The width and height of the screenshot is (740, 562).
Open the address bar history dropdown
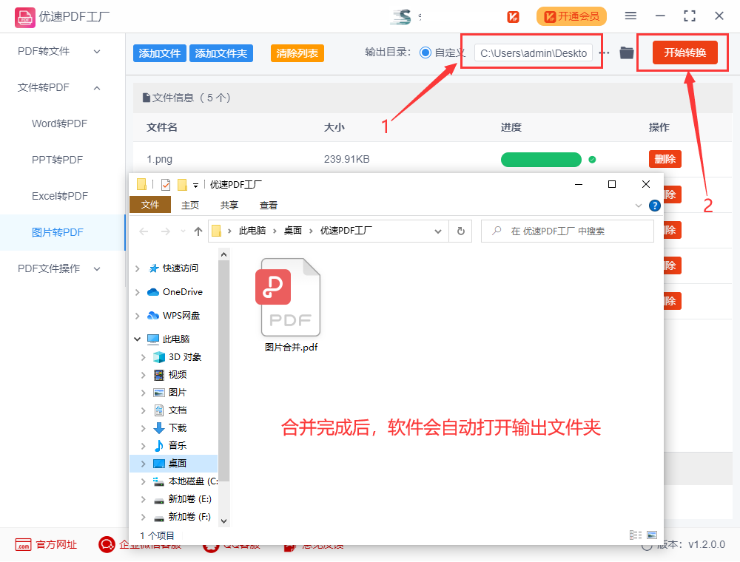(438, 231)
